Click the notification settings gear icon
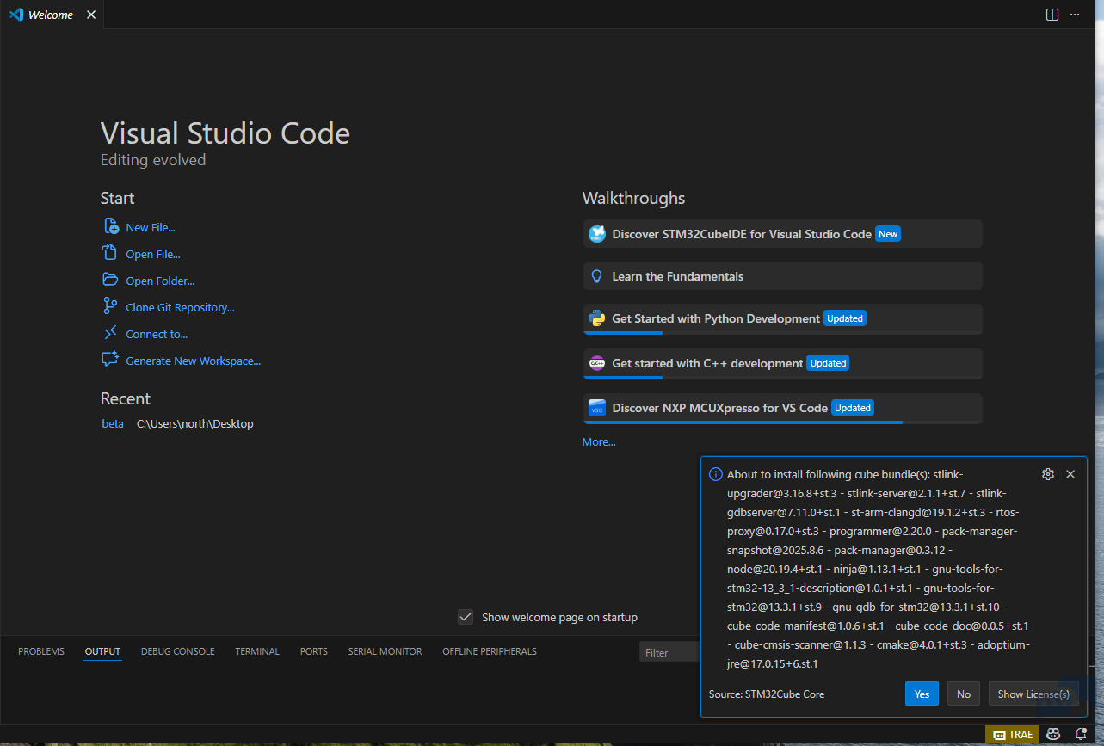 (x=1047, y=474)
